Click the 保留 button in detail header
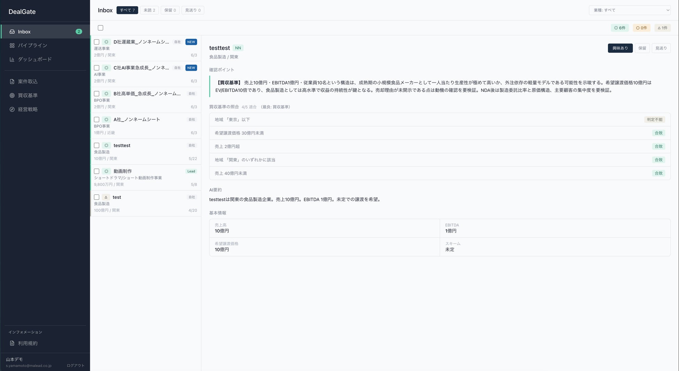The height and width of the screenshot is (371, 679). click(x=642, y=48)
